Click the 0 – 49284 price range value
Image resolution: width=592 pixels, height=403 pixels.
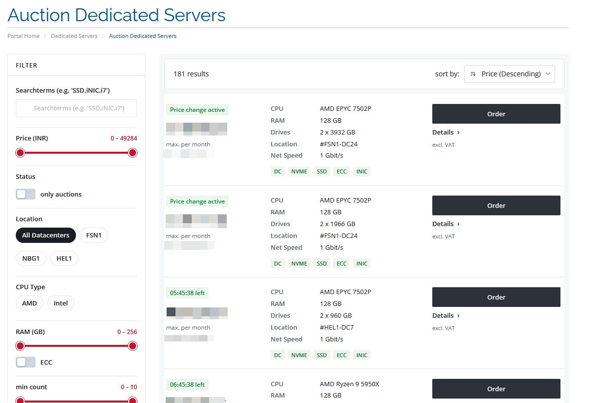point(124,138)
